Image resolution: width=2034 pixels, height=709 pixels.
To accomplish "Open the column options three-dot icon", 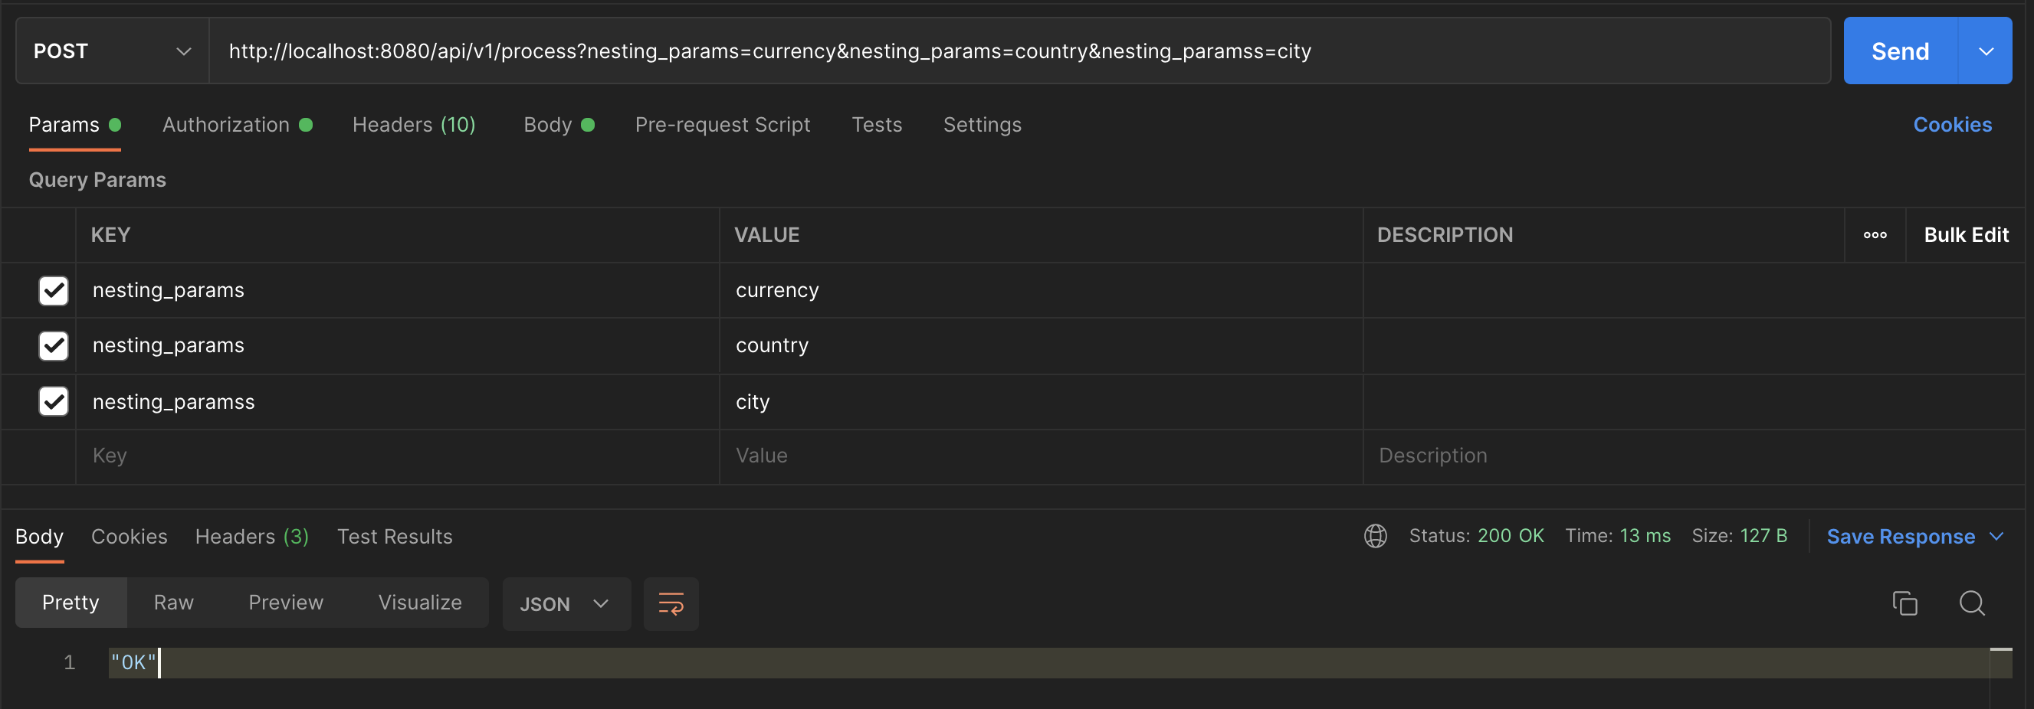I will tap(1875, 235).
